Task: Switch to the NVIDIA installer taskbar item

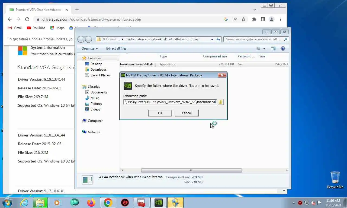Action: tap(159, 203)
